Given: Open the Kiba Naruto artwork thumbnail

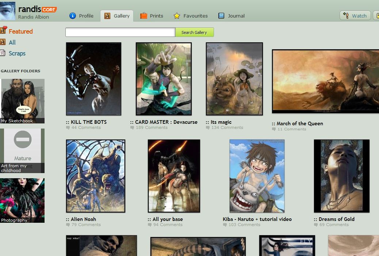Looking at the screenshot, I should tap(257, 176).
